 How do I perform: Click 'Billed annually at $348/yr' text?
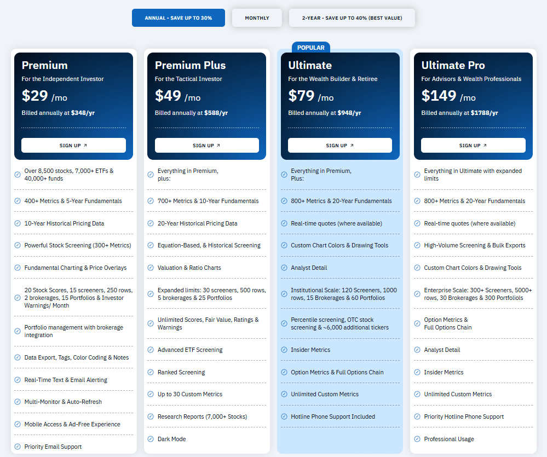[58, 113]
